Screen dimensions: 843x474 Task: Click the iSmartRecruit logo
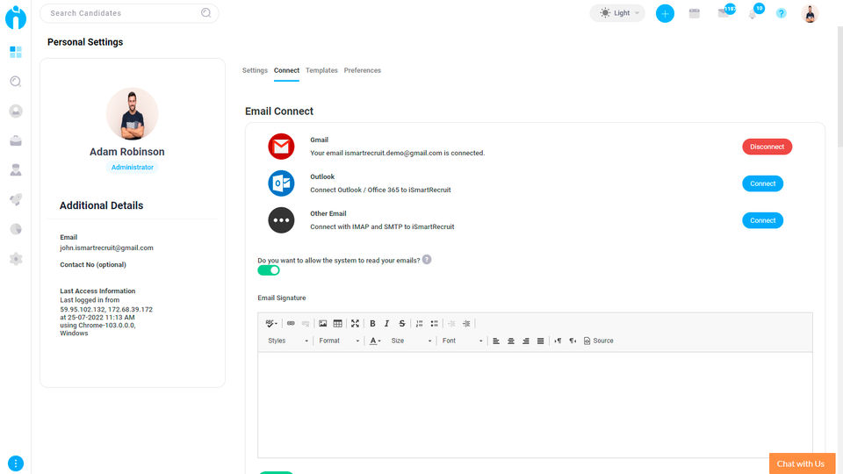point(16,18)
